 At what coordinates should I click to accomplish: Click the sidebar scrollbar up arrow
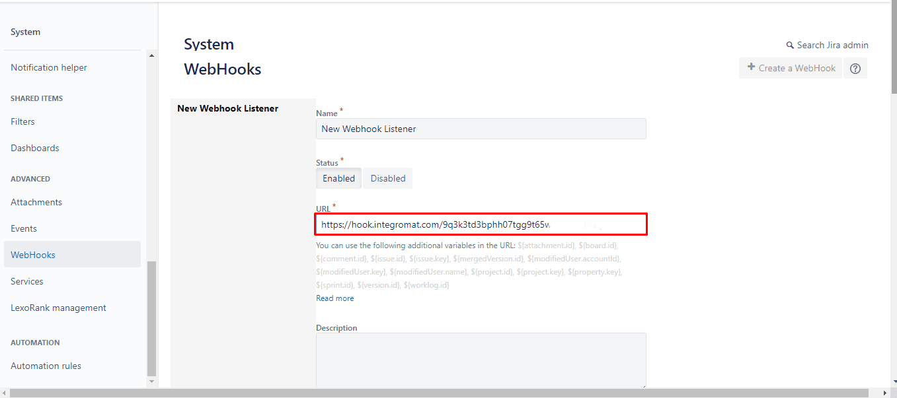pyautogui.click(x=151, y=55)
